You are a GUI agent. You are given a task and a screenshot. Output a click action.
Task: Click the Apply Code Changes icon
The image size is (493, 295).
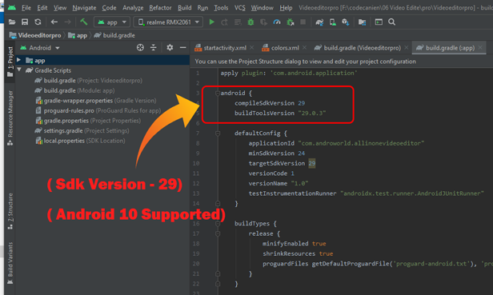(x=238, y=22)
